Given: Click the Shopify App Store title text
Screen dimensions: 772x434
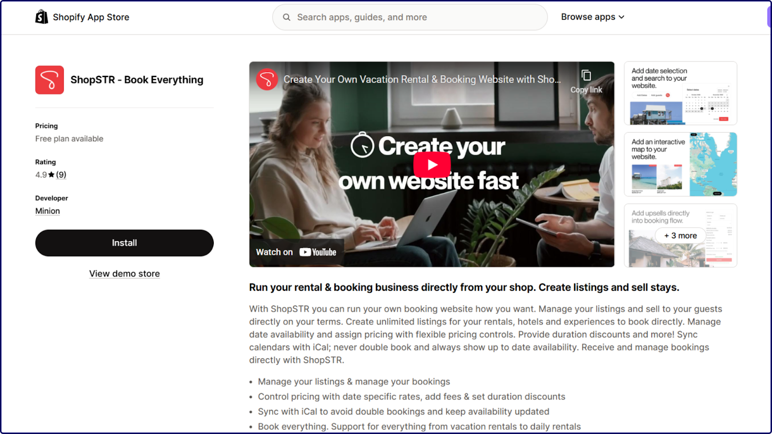Looking at the screenshot, I should click(91, 17).
